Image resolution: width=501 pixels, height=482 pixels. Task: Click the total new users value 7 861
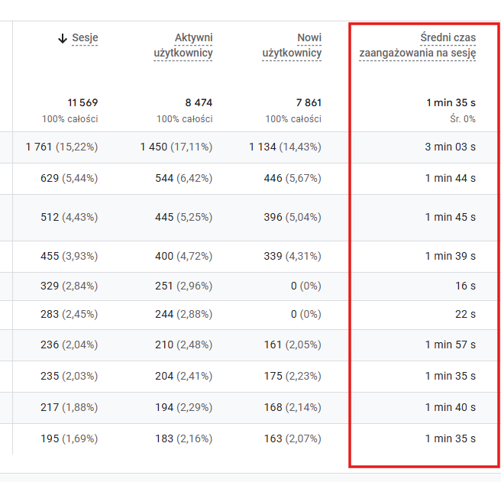(x=306, y=102)
